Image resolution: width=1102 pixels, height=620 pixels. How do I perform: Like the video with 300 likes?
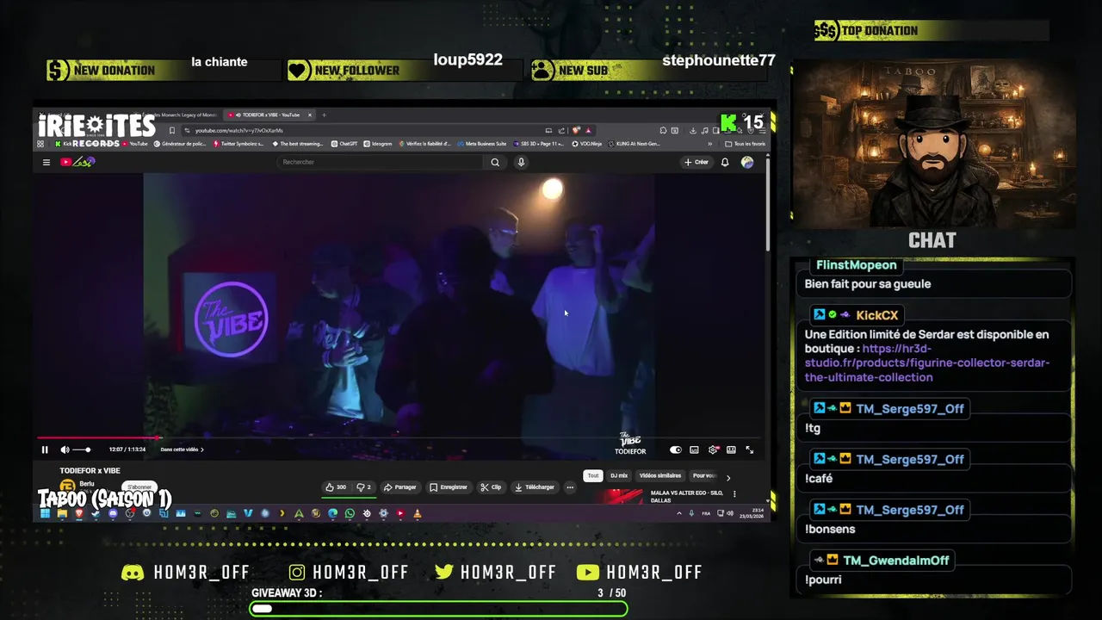(336, 487)
